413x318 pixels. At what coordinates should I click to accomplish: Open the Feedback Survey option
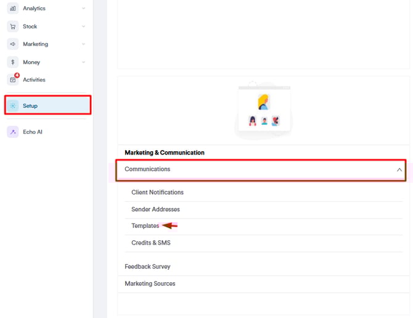coord(147,267)
